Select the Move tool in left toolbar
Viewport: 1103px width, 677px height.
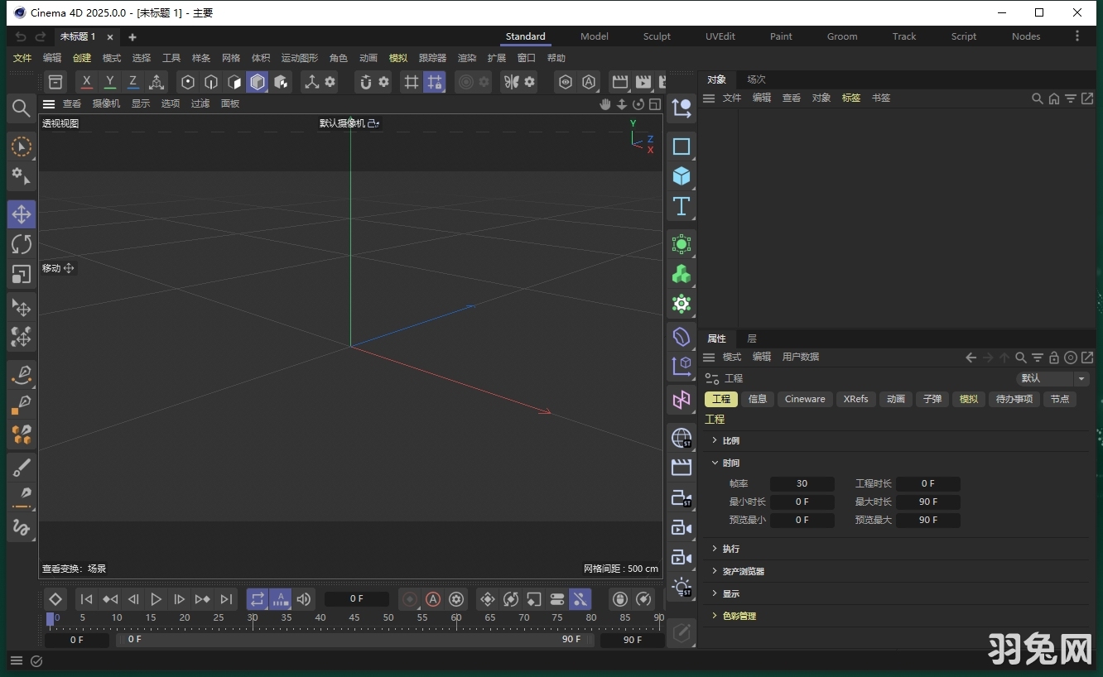click(22, 214)
